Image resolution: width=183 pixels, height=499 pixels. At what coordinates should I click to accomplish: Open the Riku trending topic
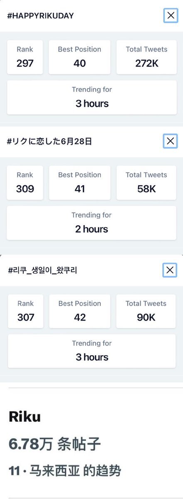(x=25, y=417)
